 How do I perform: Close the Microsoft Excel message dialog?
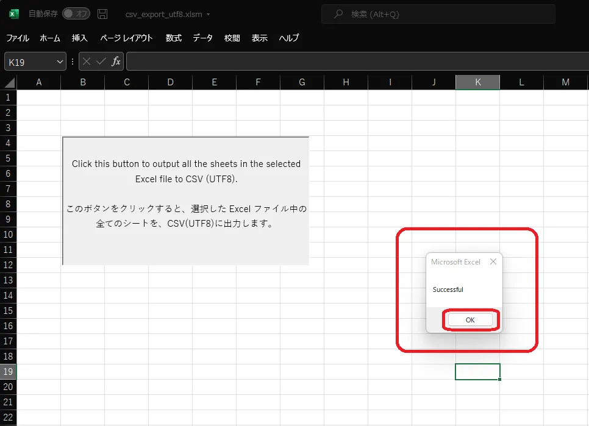(x=493, y=262)
